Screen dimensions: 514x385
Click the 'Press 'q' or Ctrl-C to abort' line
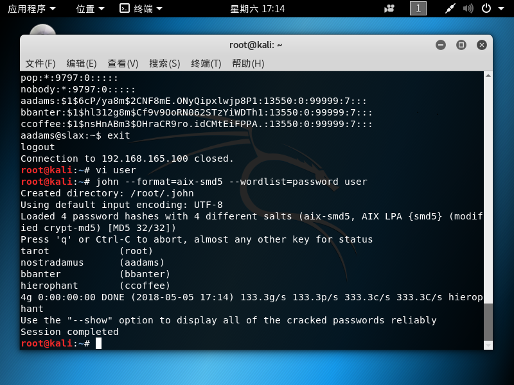click(x=197, y=239)
